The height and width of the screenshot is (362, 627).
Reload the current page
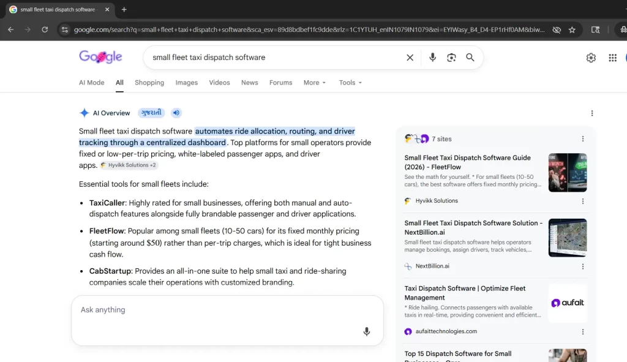(x=45, y=29)
